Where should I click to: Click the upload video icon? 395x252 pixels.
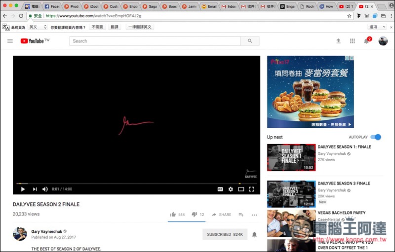coord(338,41)
